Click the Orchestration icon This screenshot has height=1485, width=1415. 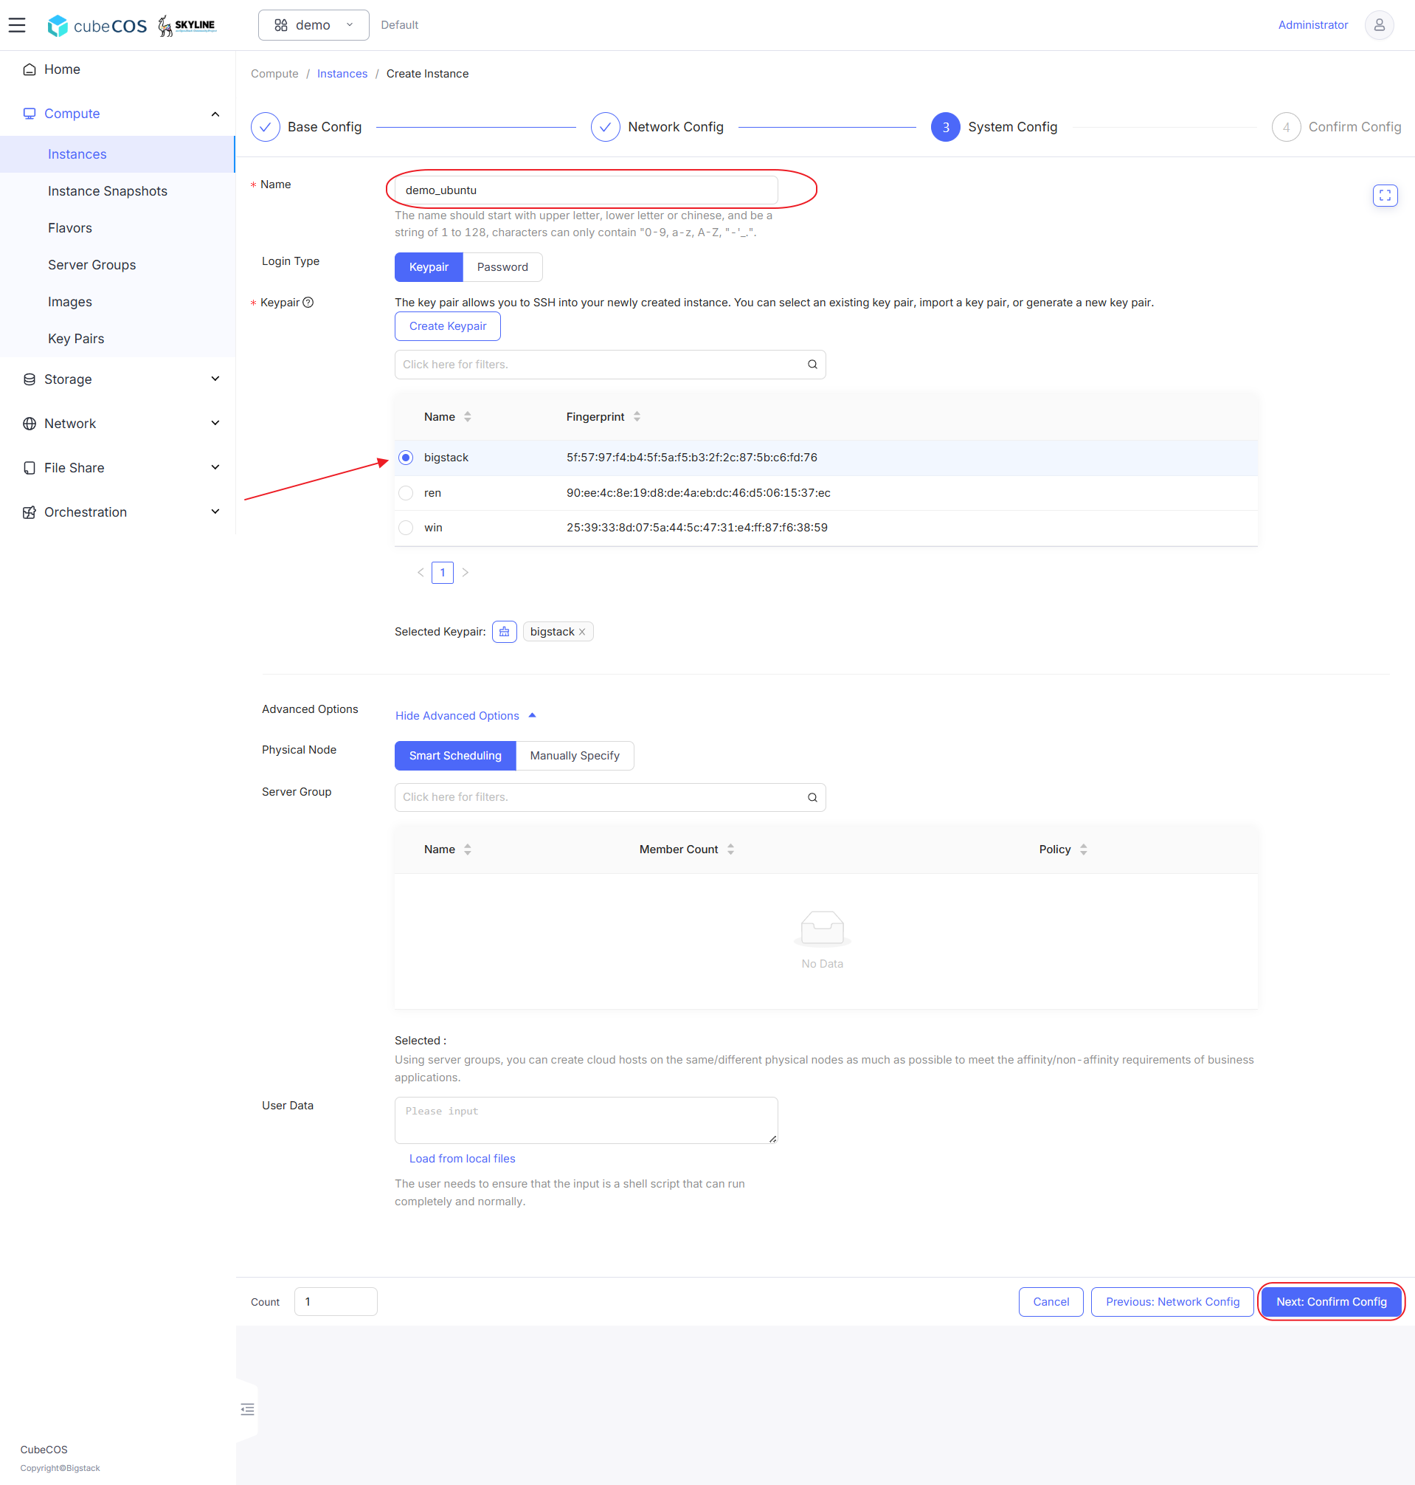tap(30, 512)
